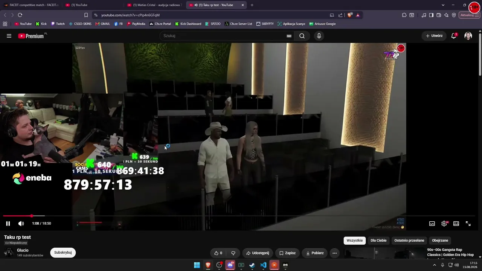Image resolution: width=482 pixels, height=271 pixels.
Task: Open Brave Shields lion icon
Action: point(350,15)
